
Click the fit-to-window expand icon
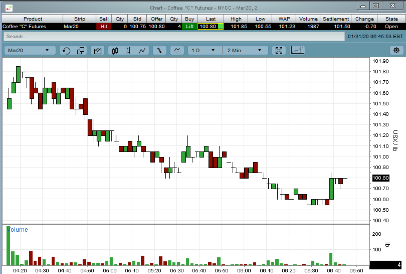tap(279, 51)
